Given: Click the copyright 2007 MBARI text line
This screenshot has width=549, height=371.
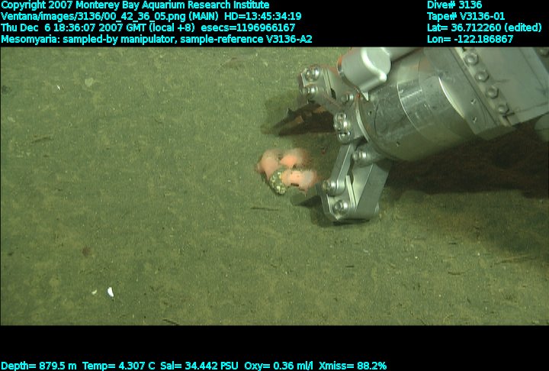Looking at the screenshot, I should (x=135, y=5).
